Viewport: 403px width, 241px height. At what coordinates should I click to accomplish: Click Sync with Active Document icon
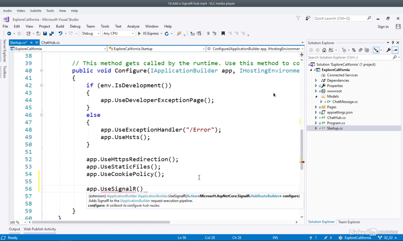(354, 50)
